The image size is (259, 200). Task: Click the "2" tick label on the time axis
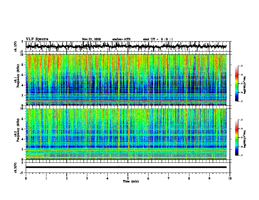67,178
